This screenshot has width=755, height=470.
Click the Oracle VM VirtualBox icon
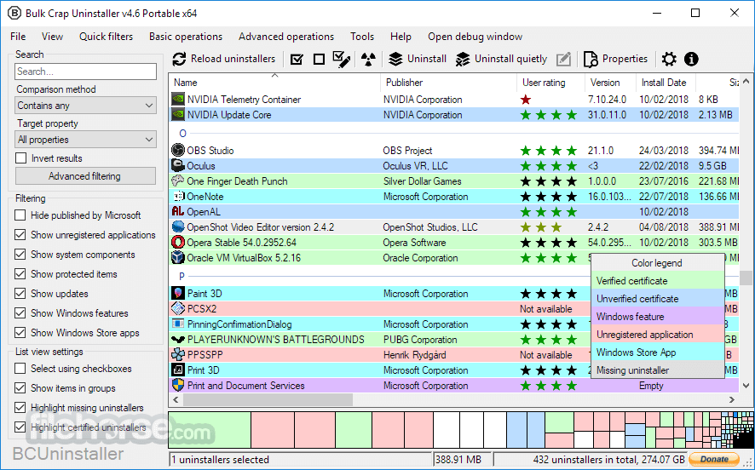pyautogui.click(x=178, y=258)
